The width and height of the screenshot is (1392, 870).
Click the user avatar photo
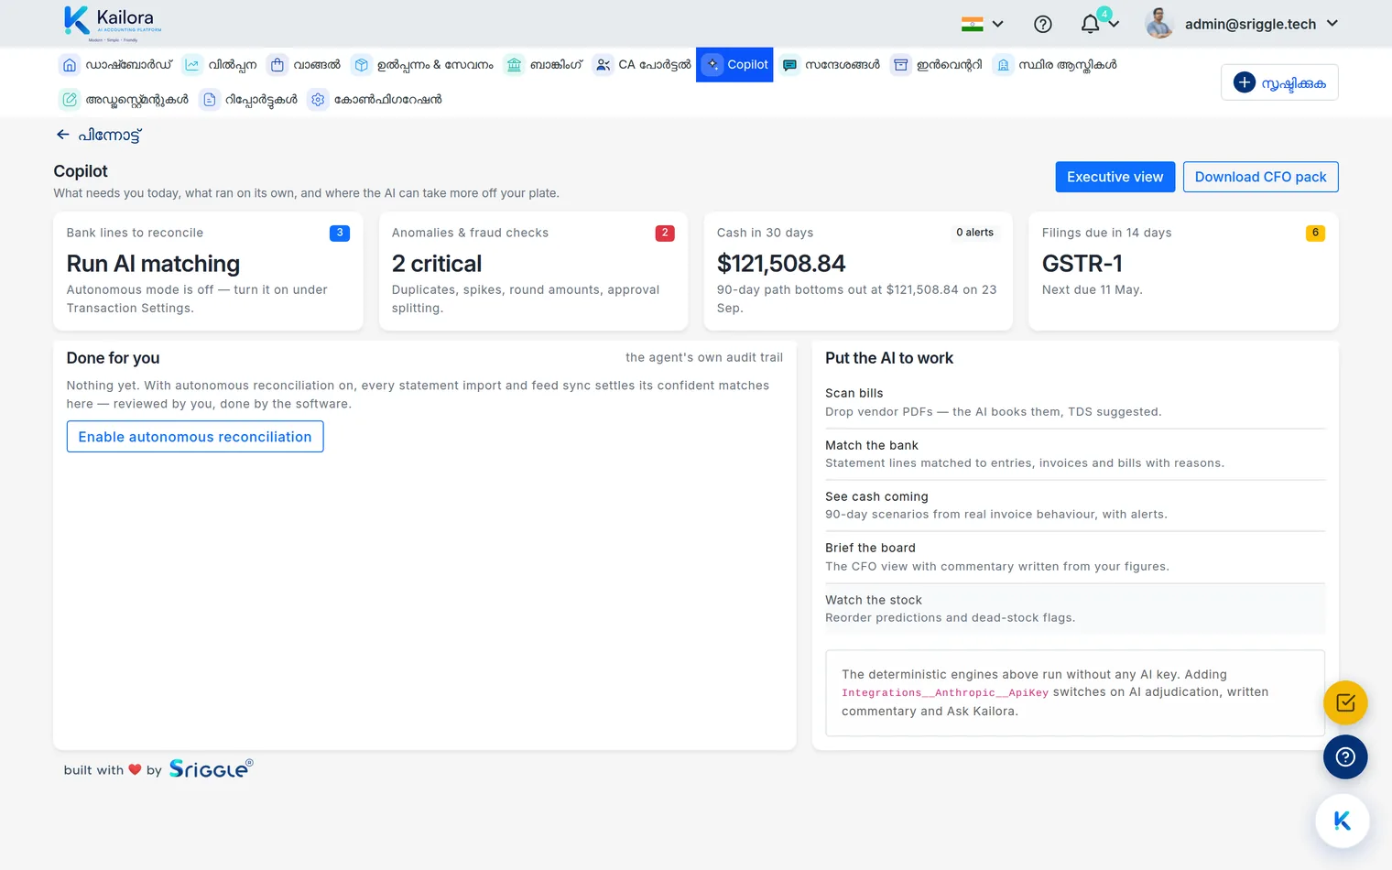(x=1159, y=24)
